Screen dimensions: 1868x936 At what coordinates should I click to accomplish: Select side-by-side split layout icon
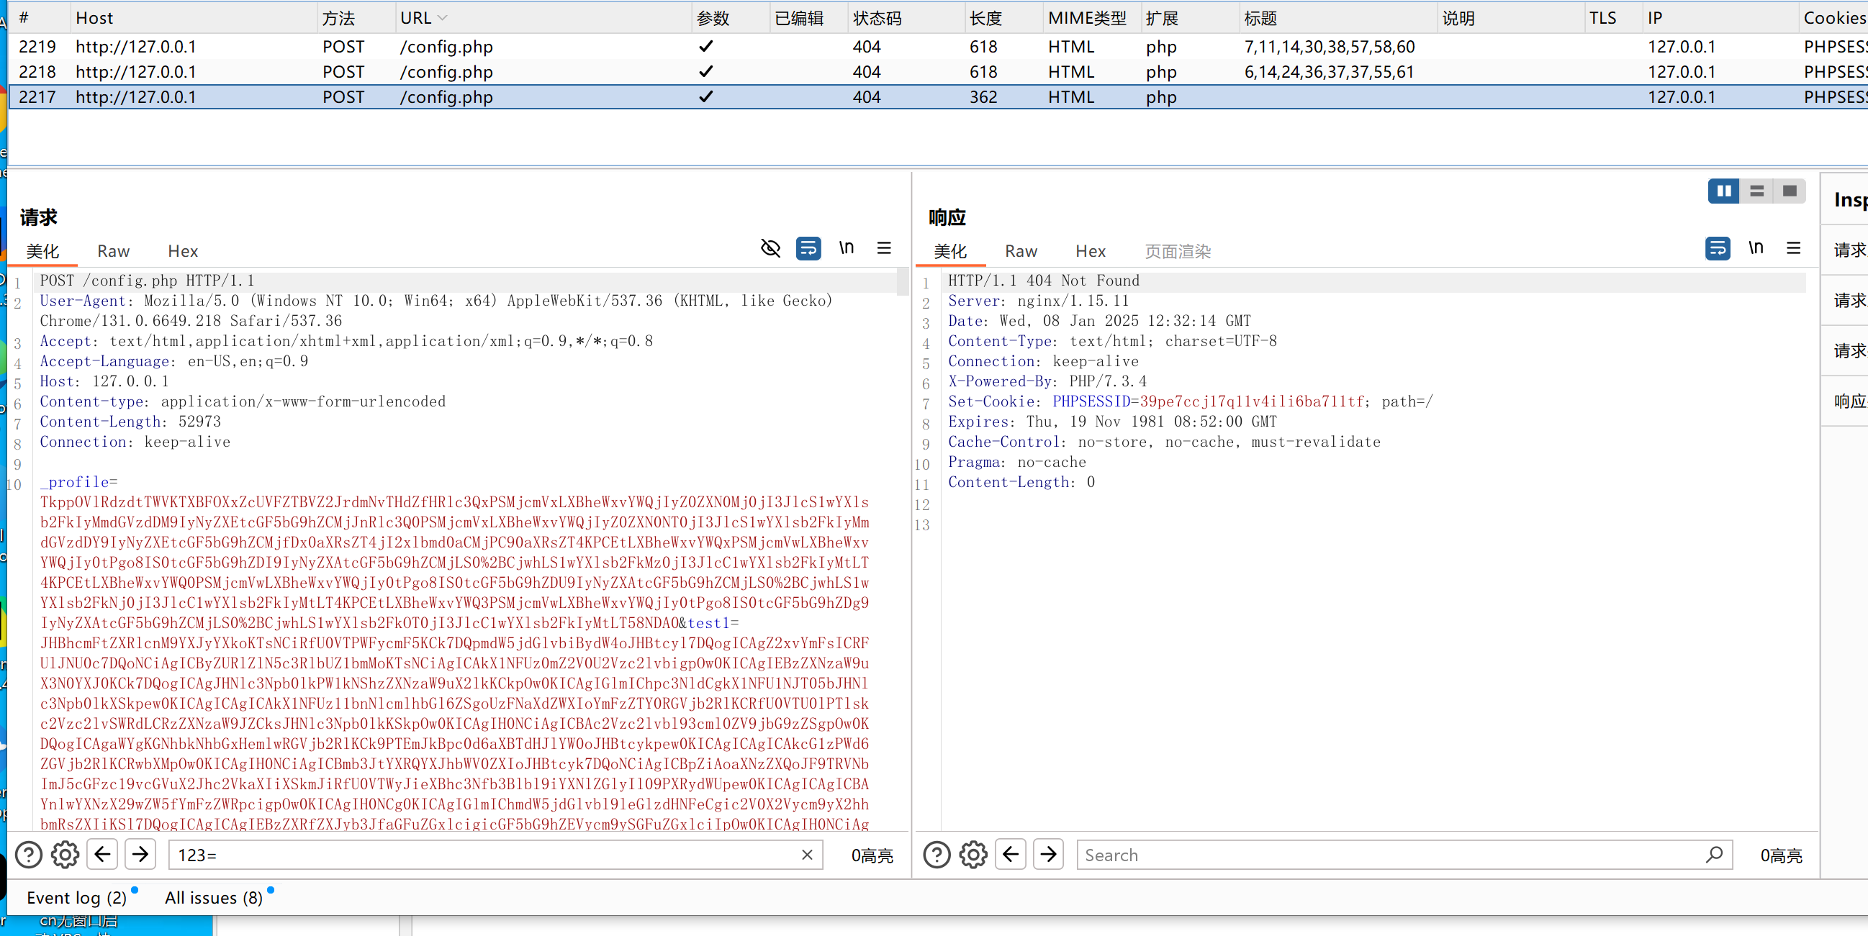coord(1723,191)
